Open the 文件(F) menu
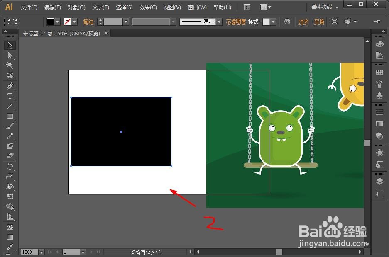This screenshot has height=257, width=389. point(29,7)
